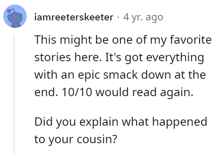Click the phrase "to your" in the last line
Image resolution: width=220 pixels, height=154 pixels.
coord(54,140)
